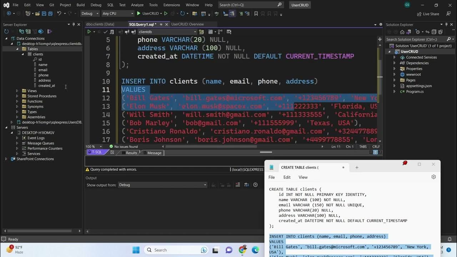Image resolution: width=457 pixels, height=257 pixels.
Task: Open Google Chrome from the taskbar
Action: click(242, 250)
